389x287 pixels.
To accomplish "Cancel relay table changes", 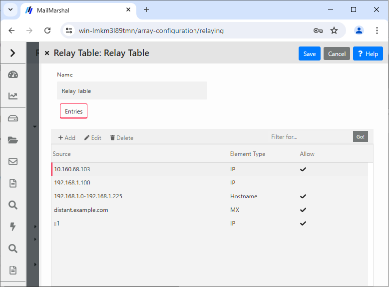I will click(x=337, y=53).
